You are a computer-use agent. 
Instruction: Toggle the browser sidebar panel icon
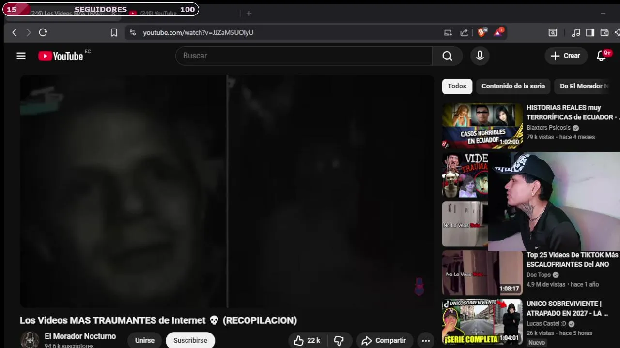click(590, 32)
